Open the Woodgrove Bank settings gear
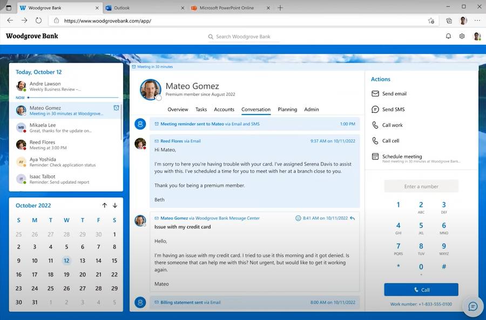This screenshot has height=320, width=486. click(x=462, y=36)
